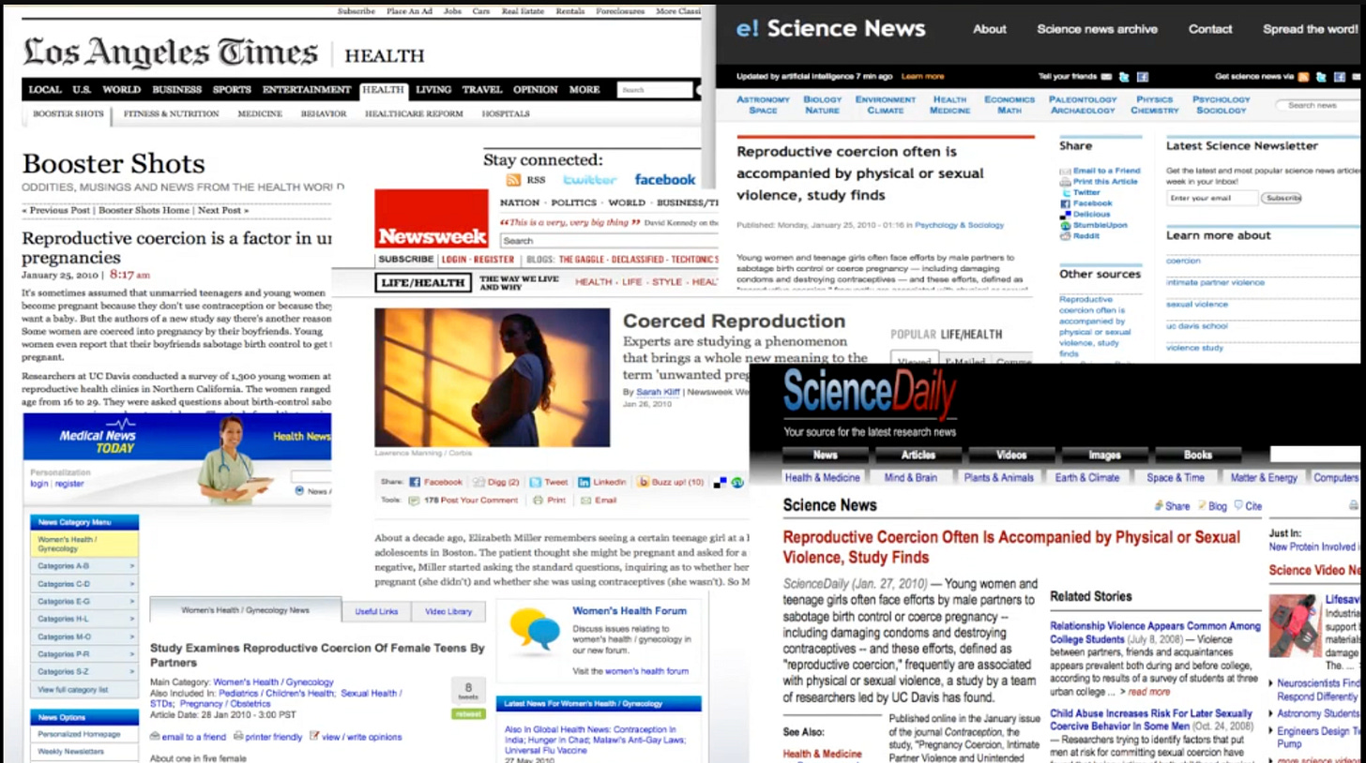Click 'Pregnancy / Obstetrics' category link
Image resolution: width=1366 pixels, height=763 pixels.
click(x=223, y=703)
